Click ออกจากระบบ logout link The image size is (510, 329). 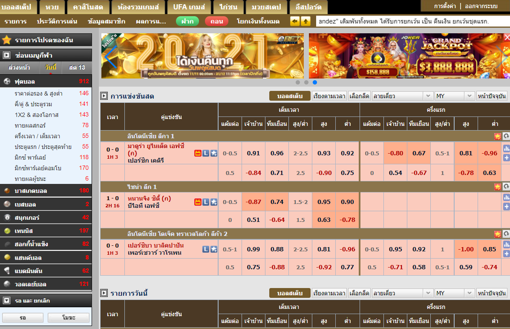click(481, 6)
